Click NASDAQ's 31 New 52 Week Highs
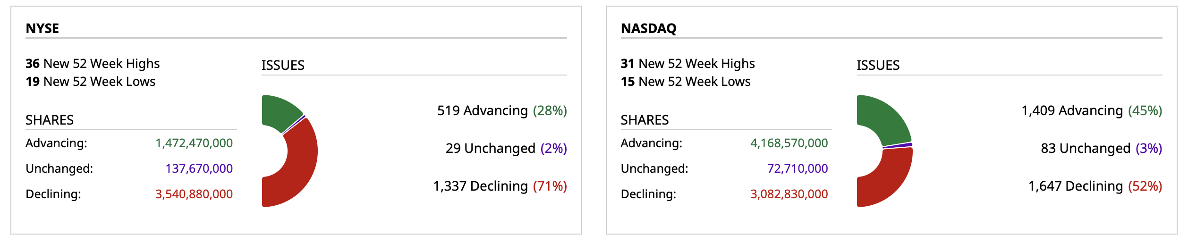 687,63
